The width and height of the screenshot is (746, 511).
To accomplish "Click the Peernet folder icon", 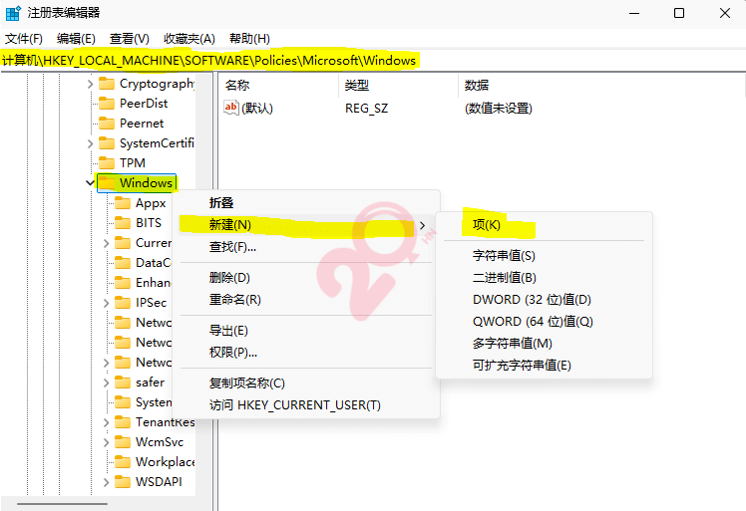I will pyautogui.click(x=106, y=124).
